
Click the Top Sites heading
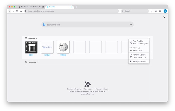(x=31, y=39)
